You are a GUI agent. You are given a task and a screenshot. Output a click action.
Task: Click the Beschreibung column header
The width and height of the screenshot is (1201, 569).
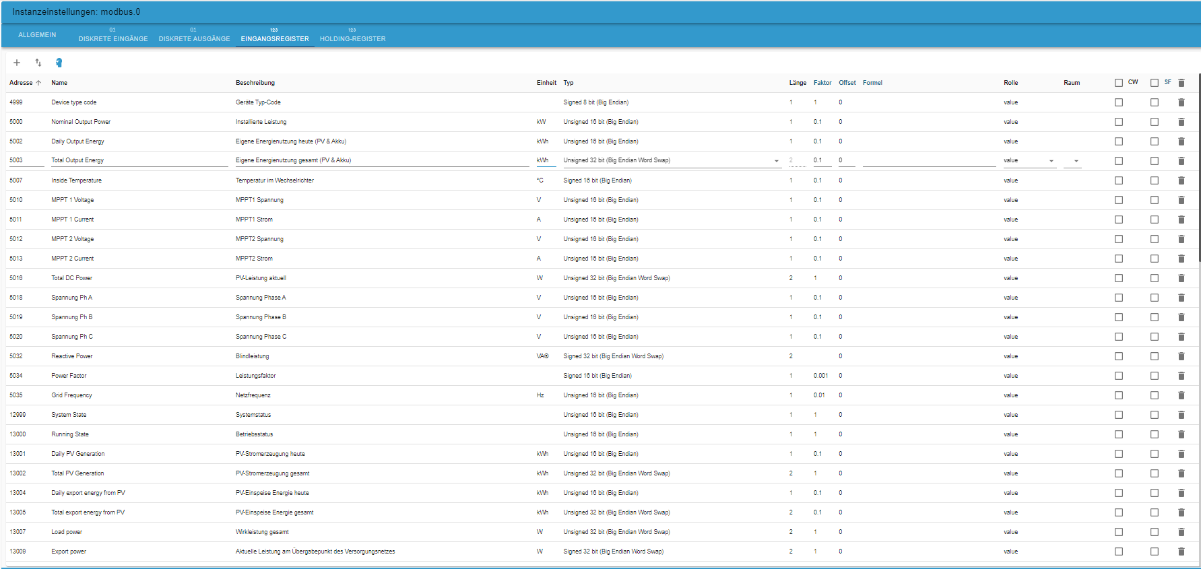(255, 83)
